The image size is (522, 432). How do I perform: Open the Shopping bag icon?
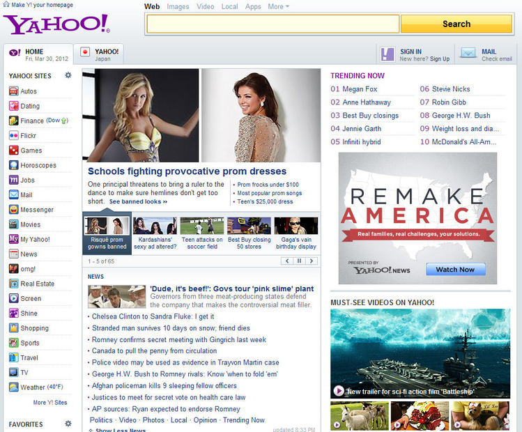(x=14, y=327)
